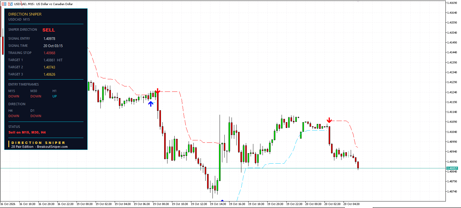Click the H4 direction label
Image resolution: width=461 pixels, height=208 pixels.
click(10, 111)
